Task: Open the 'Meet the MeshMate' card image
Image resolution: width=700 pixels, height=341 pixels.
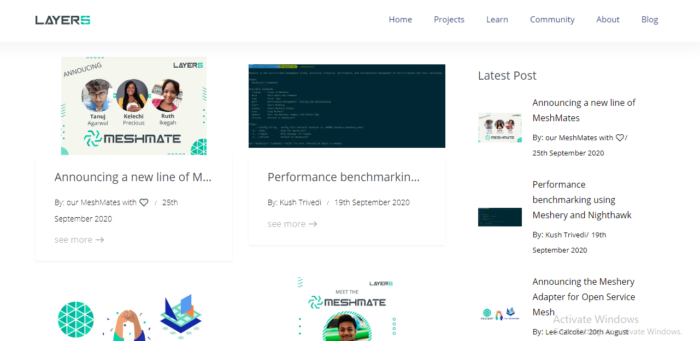Action: pyautogui.click(x=347, y=309)
